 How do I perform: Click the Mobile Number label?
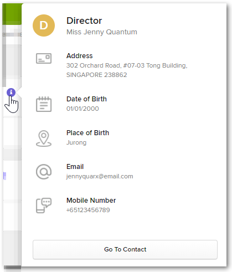[91, 201]
